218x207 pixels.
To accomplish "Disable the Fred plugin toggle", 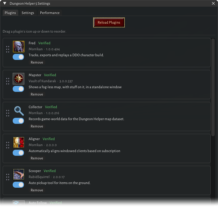I will [18, 57].
